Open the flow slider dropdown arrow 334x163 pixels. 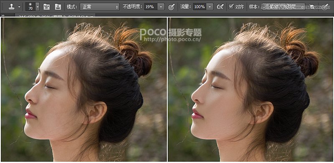tap(210, 7)
